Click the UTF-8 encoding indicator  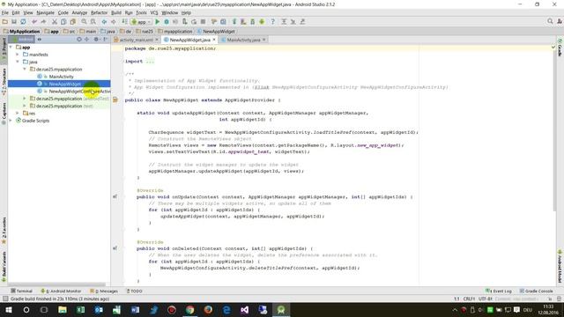tap(486, 299)
